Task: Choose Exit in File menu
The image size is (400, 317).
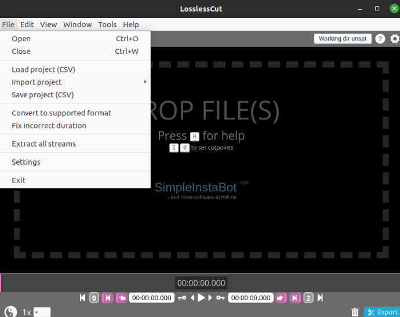Action: [x=75, y=180]
